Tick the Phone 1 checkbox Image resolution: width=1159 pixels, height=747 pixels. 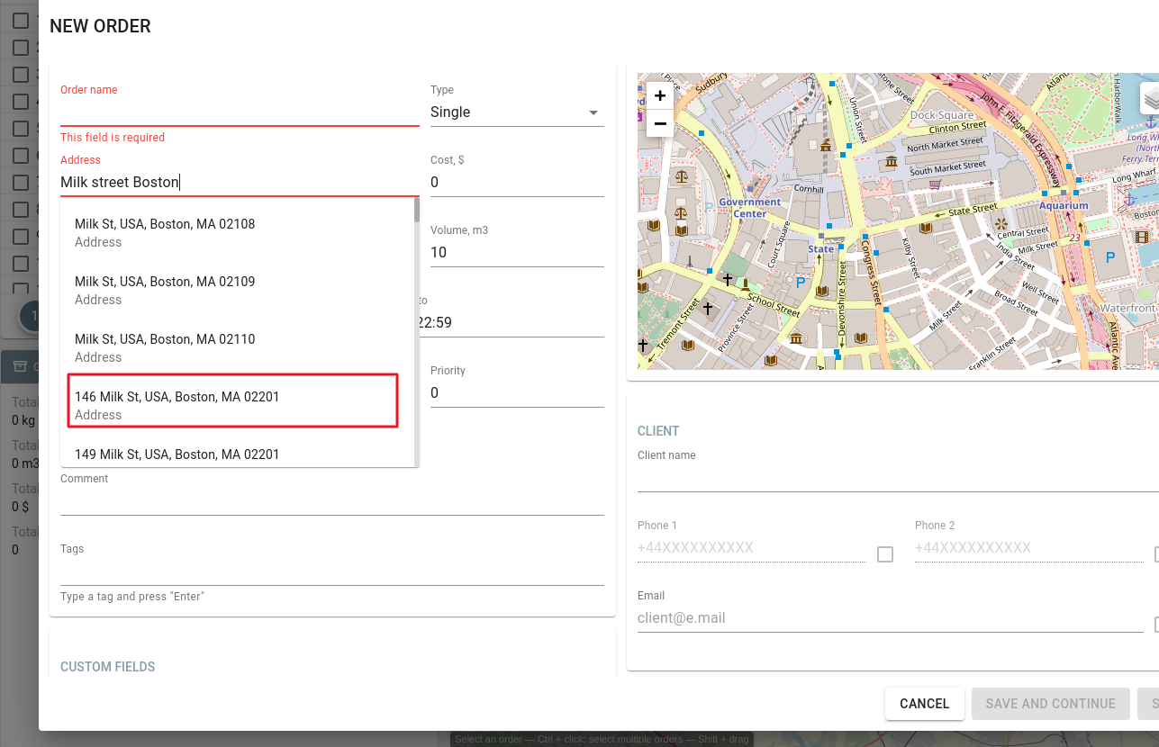click(x=885, y=554)
